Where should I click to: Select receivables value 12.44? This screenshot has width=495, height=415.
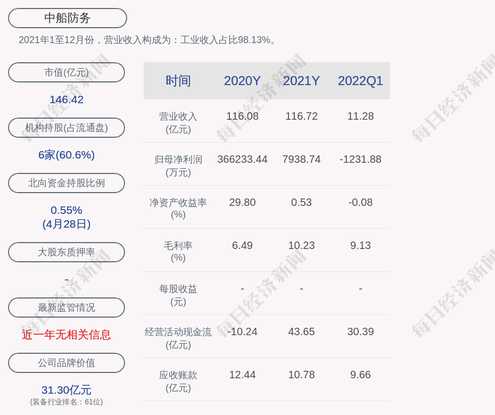click(x=243, y=375)
